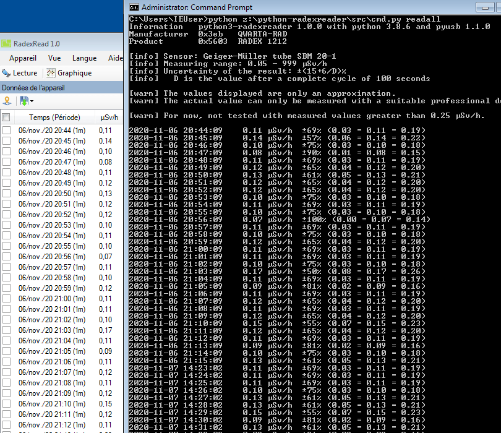The image size is (501, 433).
Task: Check the 06/nov./20 21:12 row checkbox
Action: (6, 425)
